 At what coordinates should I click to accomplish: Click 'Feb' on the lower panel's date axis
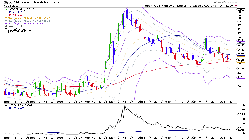[x=87, y=138]
